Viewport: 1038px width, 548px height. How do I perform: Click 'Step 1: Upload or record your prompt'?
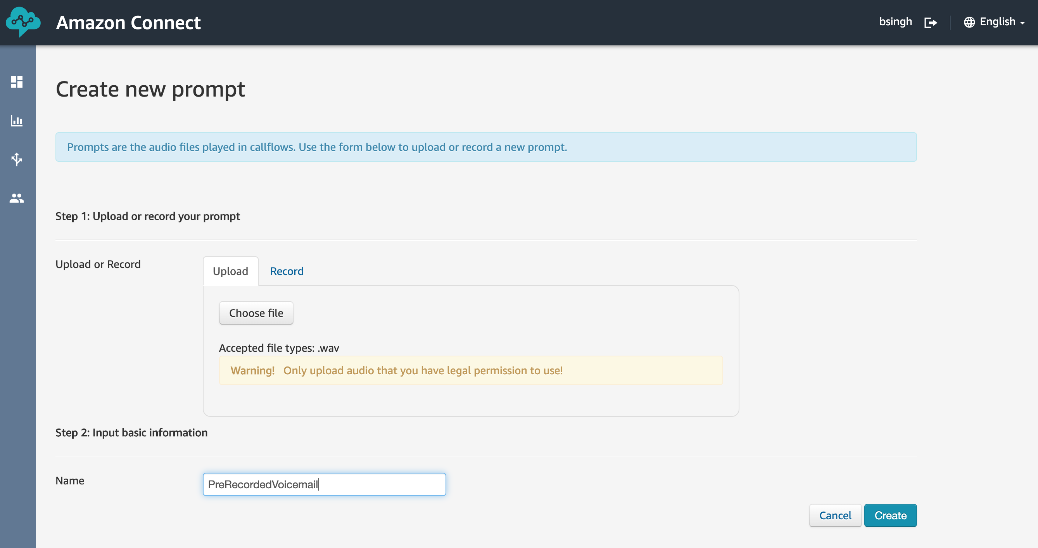pos(147,216)
